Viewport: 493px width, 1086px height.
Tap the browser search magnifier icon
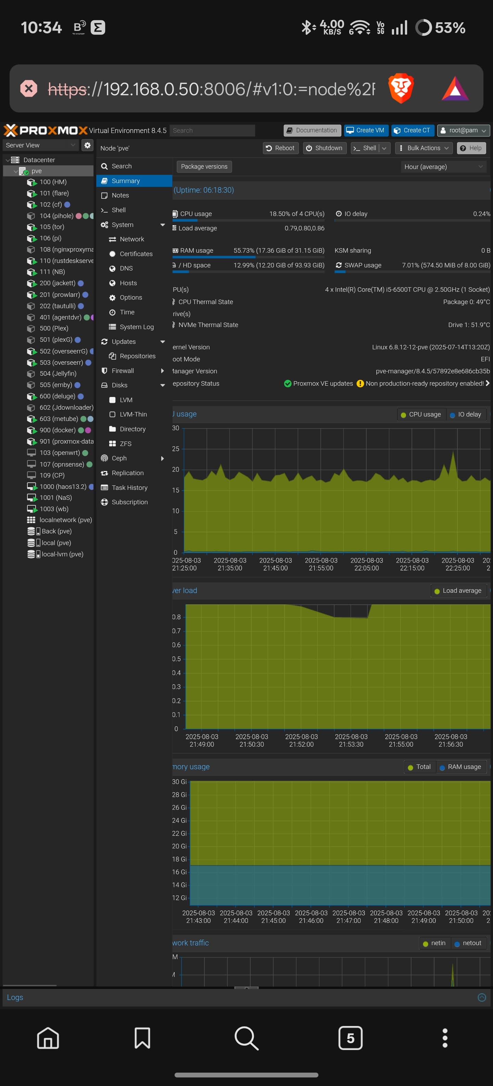point(246,1038)
